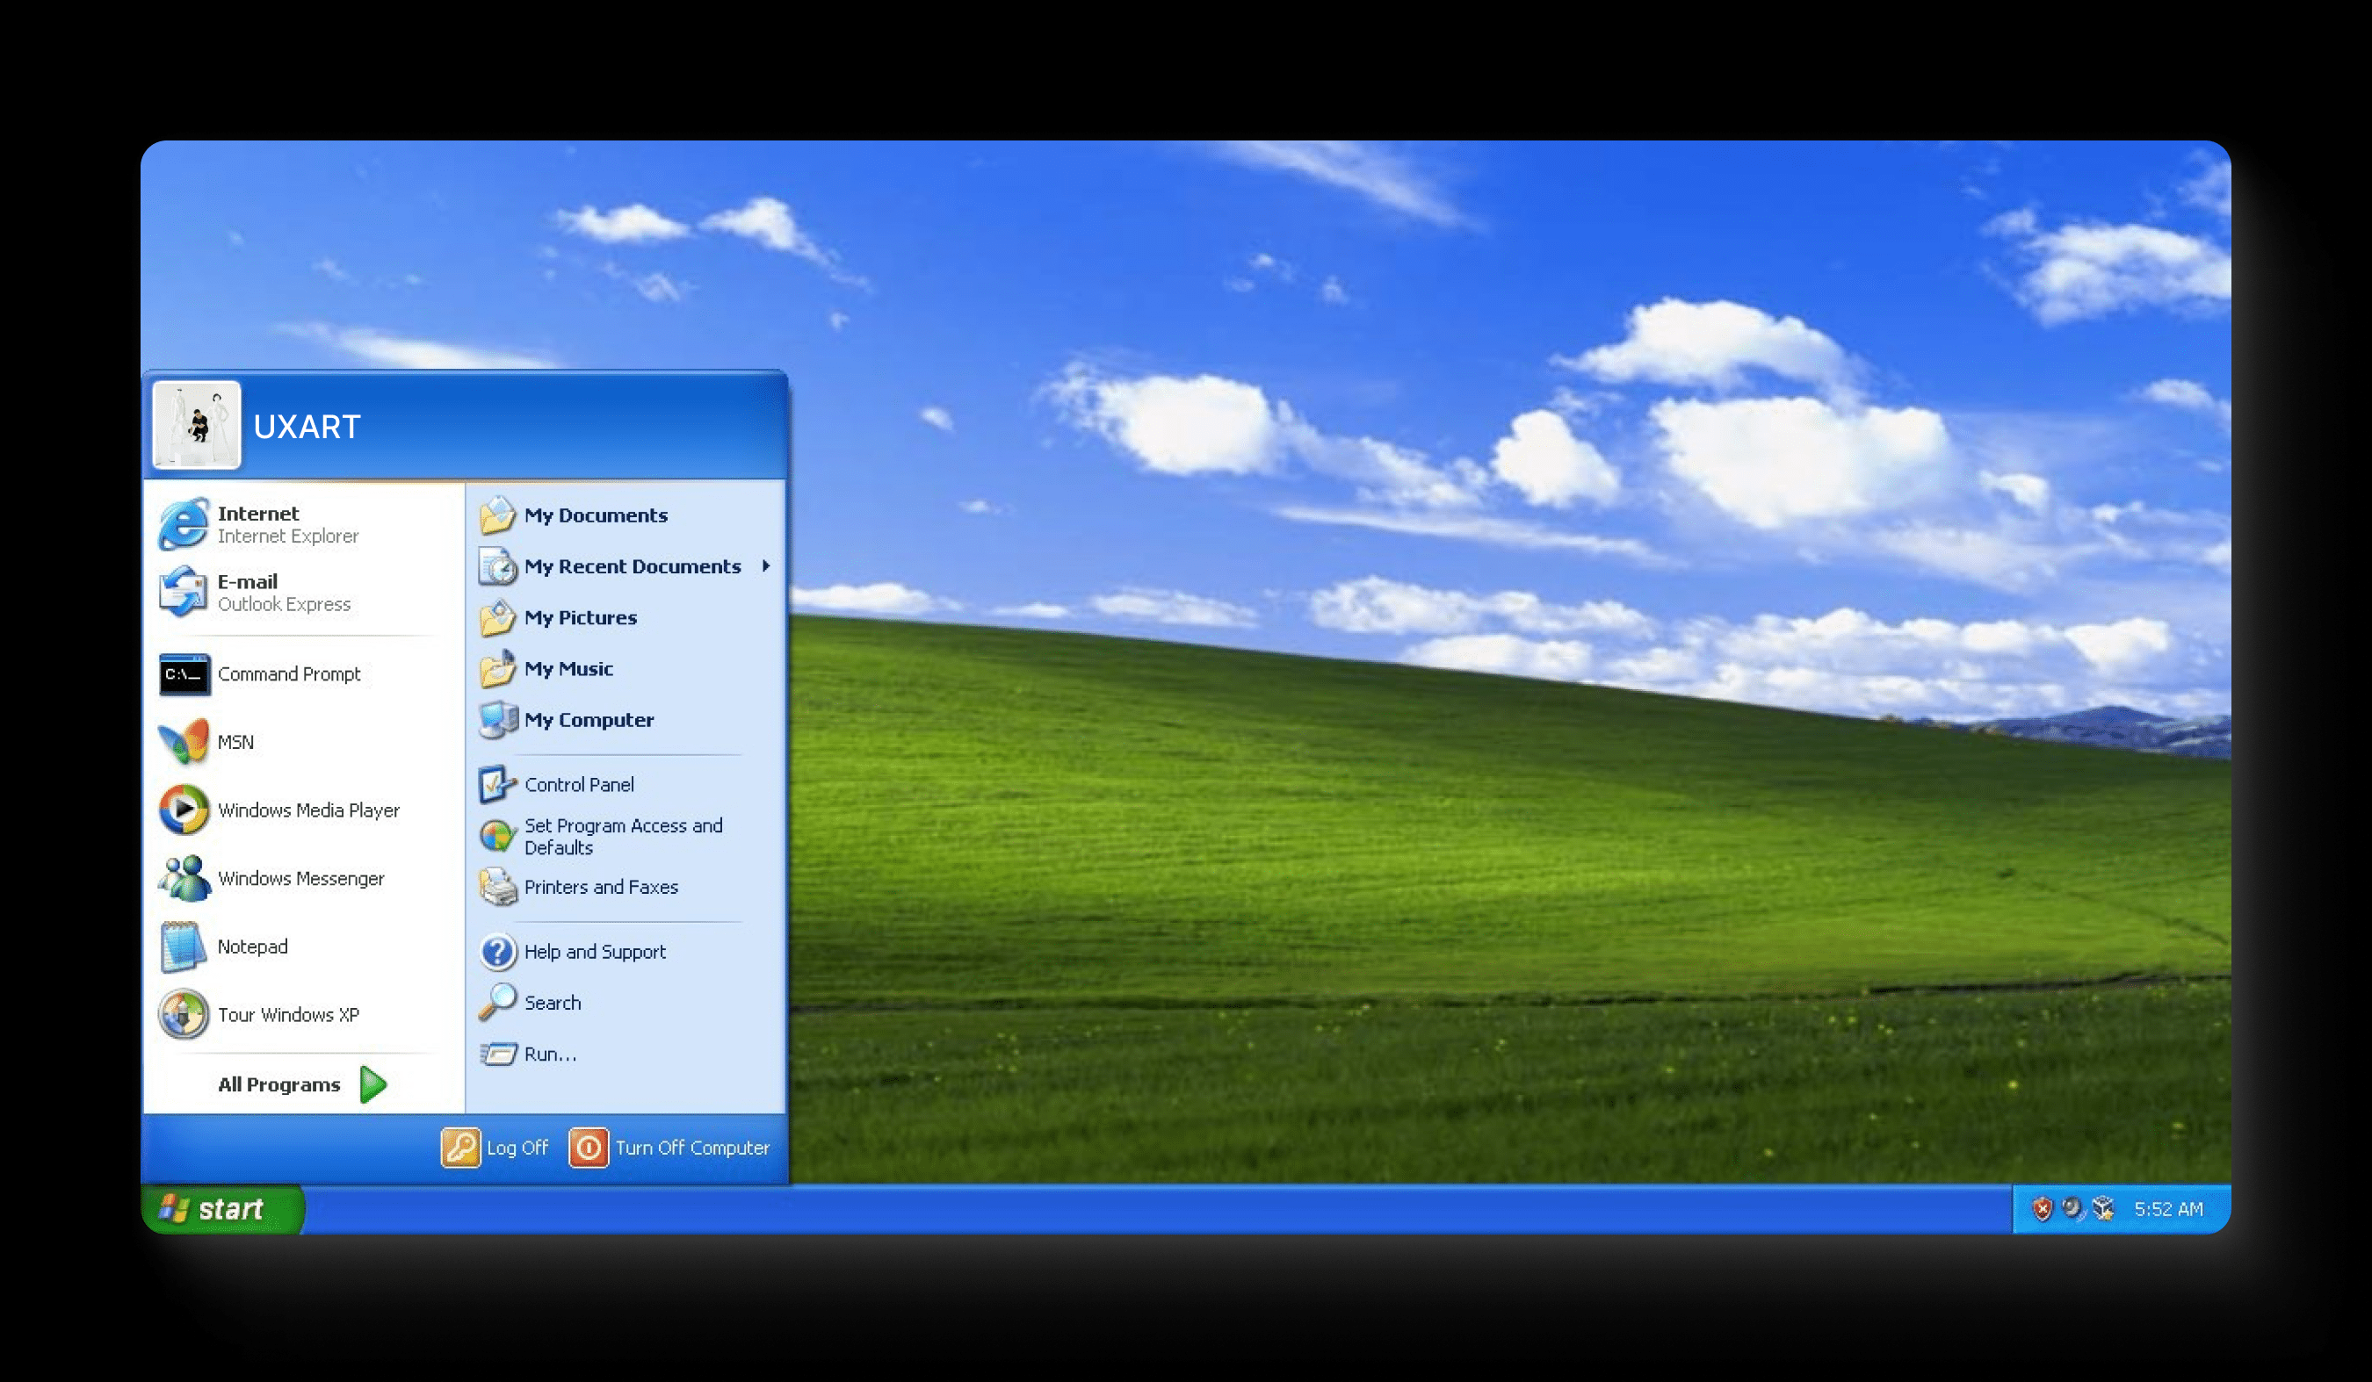This screenshot has height=1382, width=2372.
Task: Open the Notepad icon
Action: pyautogui.click(x=184, y=947)
